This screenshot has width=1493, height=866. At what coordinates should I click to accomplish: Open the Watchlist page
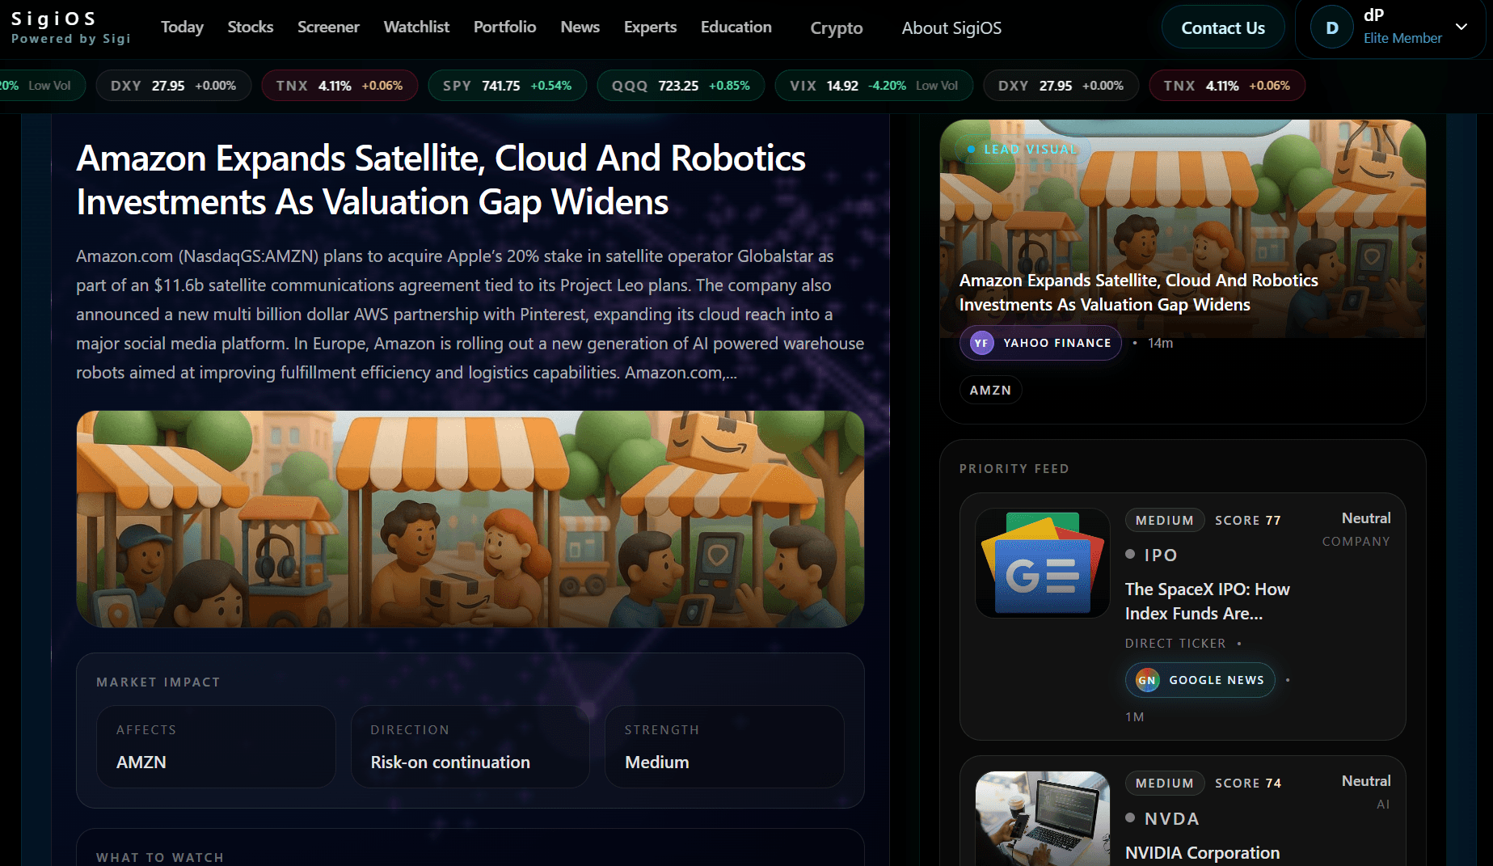(416, 27)
